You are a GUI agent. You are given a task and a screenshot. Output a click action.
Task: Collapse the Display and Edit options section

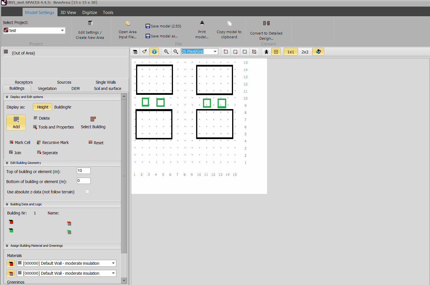click(x=7, y=97)
